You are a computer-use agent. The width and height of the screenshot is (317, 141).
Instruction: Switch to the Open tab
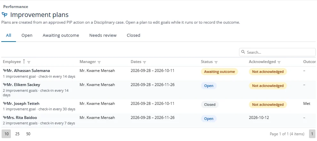pos(27,35)
